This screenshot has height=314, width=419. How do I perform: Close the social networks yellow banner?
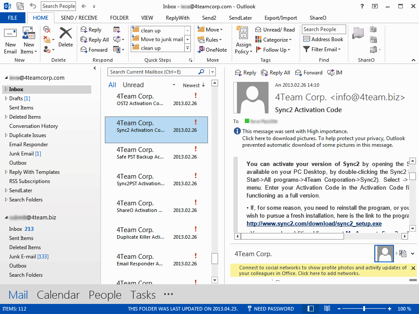click(x=413, y=268)
